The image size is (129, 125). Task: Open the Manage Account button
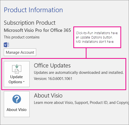click(x=20, y=52)
